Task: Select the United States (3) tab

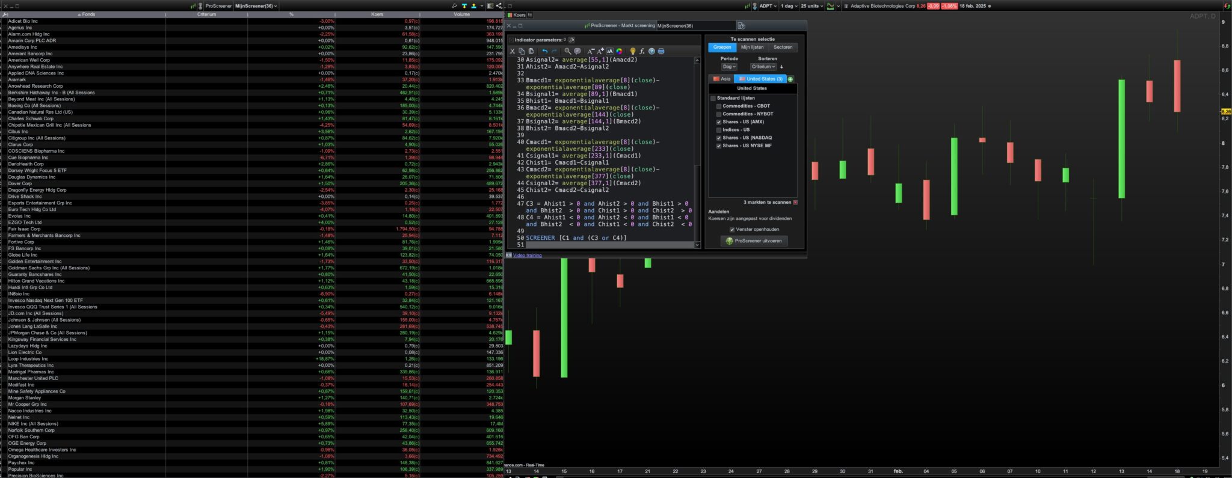Action: (760, 79)
